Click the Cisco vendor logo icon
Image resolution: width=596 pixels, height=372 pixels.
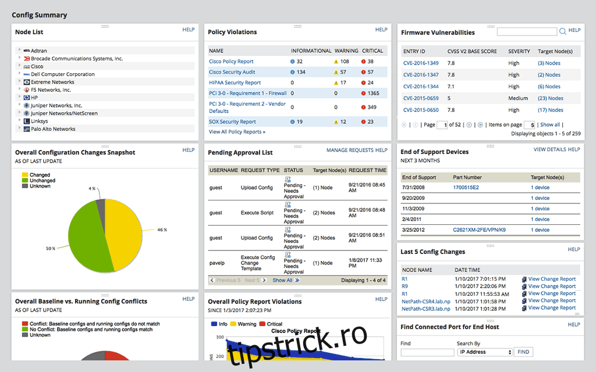point(26,66)
